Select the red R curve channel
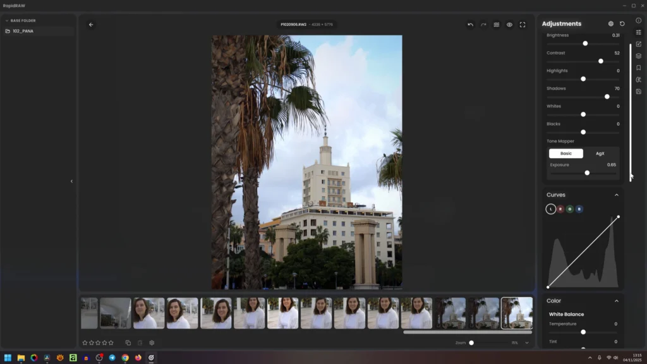The height and width of the screenshot is (364, 647). point(560,209)
